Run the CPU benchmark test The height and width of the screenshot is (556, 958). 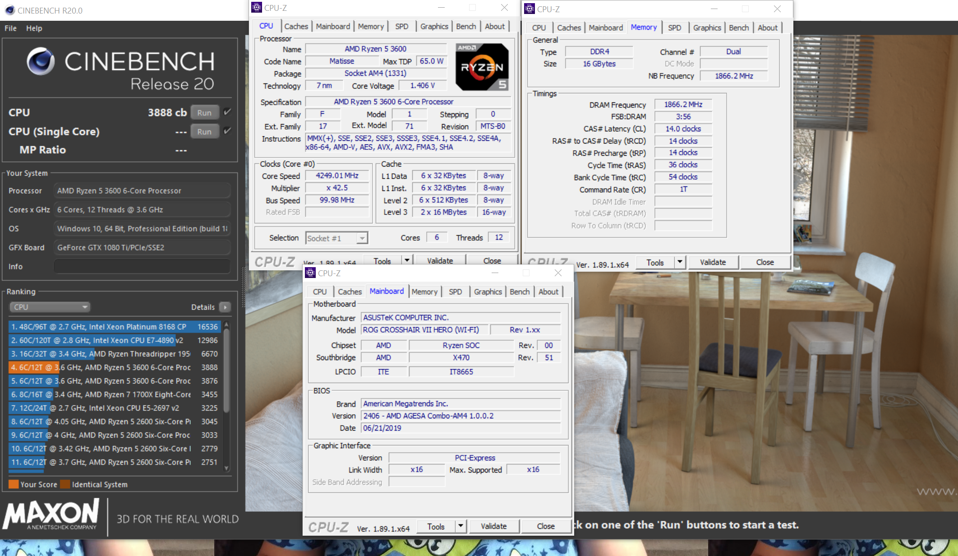(204, 112)
